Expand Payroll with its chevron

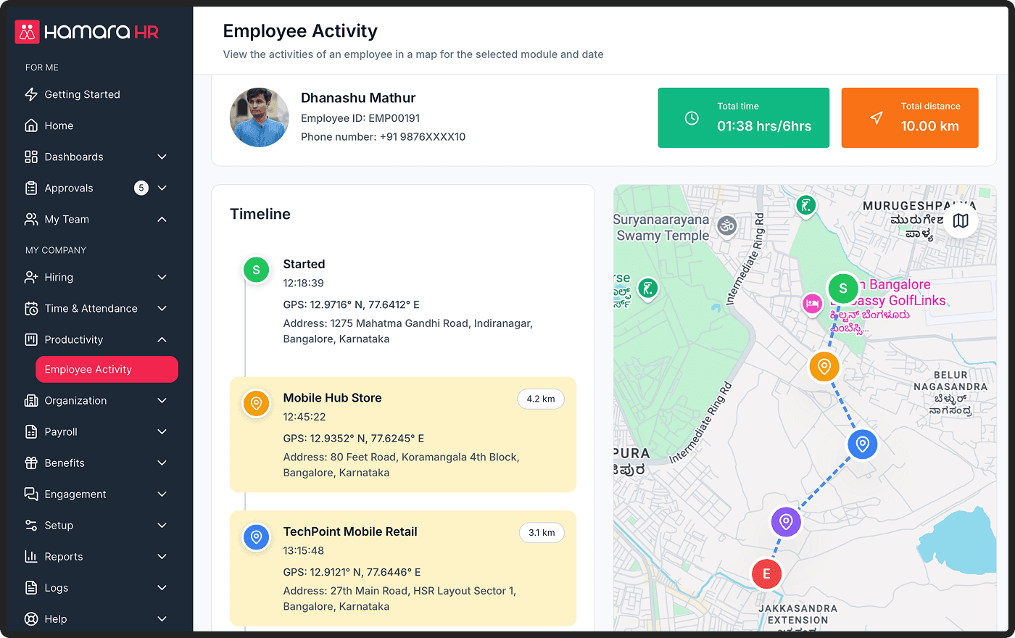pos(162,431)
